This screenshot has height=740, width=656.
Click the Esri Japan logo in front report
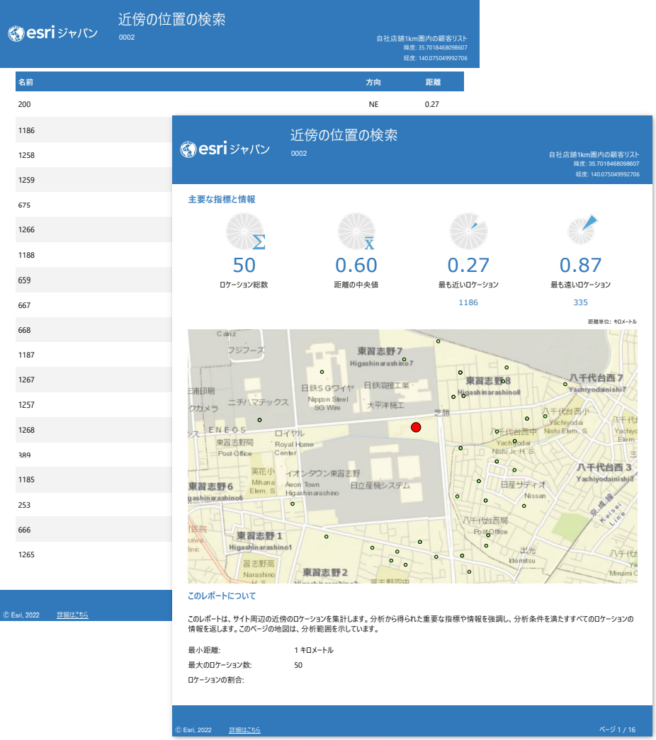pos(225,149)
